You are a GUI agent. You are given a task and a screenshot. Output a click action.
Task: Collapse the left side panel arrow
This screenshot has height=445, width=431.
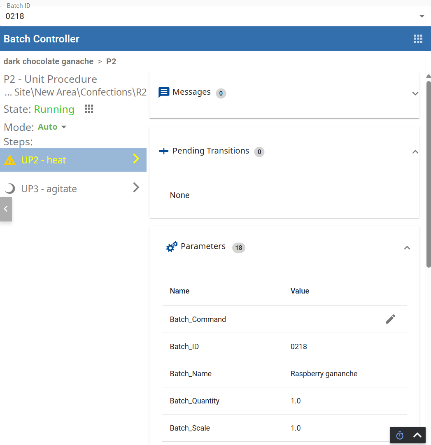6,209
